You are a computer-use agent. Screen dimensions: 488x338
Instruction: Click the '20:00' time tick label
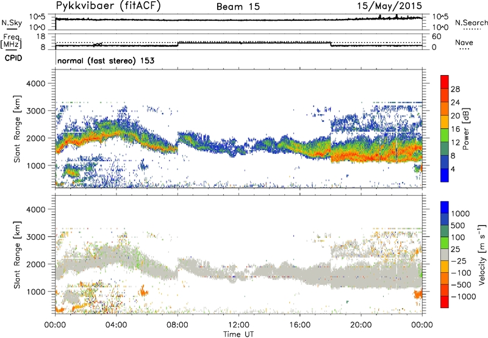(x=361, y=325)
